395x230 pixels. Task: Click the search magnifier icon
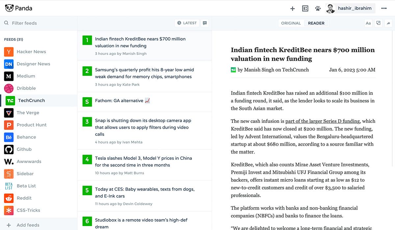pyautogui.click(x=6, y=23)
